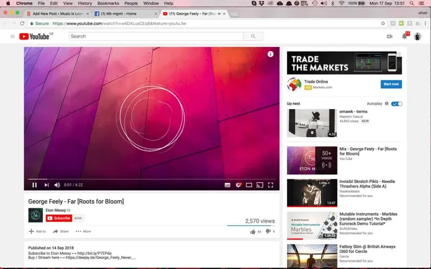Image resolution: width=431 pixels, height=269 pixels.
Task: Open the Apple menu
Action: click(x=8, y=3)
